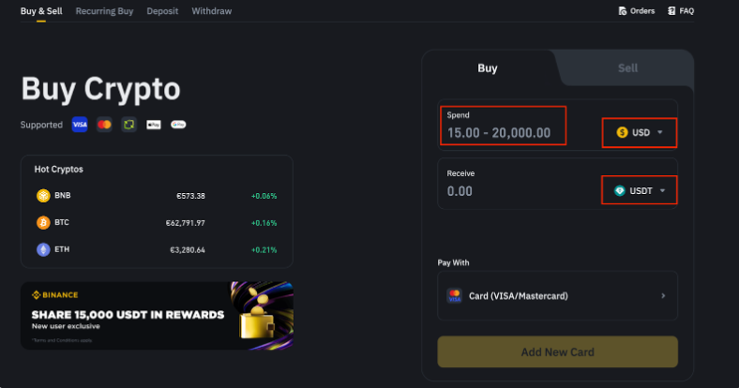Open the USDT receive coin dropdown
739x388 pixels.
[x=640, y=191]
